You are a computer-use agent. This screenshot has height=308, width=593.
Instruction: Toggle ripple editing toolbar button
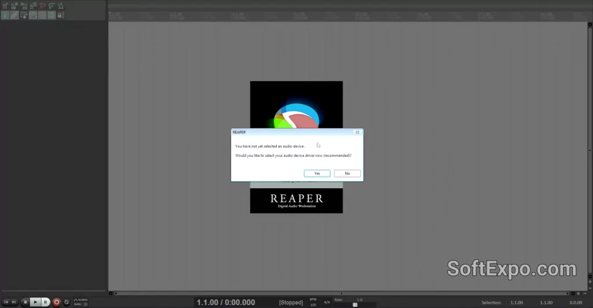tap(24, 15)
